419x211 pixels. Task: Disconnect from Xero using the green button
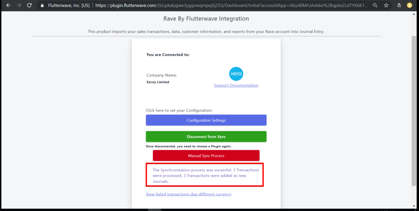pos(206,137)
